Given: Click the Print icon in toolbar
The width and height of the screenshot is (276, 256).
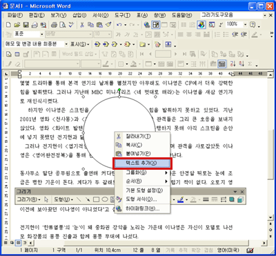Looking at the screenshot, I should click(x=54, y=25).
